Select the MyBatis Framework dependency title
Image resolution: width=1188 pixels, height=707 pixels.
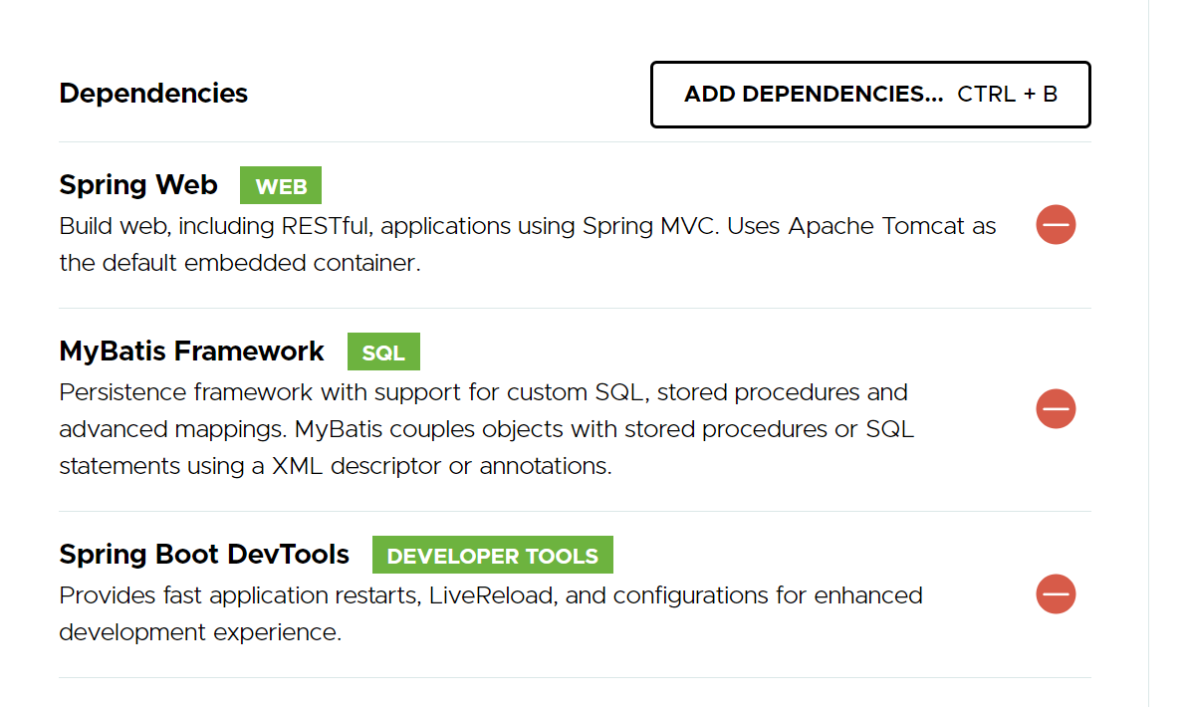pyautogui.click(x=191, y=352)
